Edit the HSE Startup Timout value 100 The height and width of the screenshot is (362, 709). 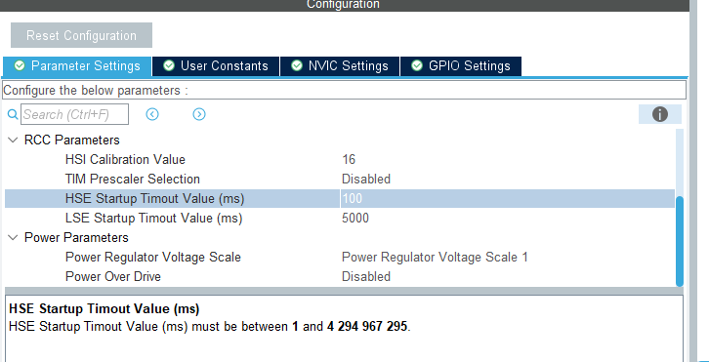pyautogui.click(x=507, y=198)
